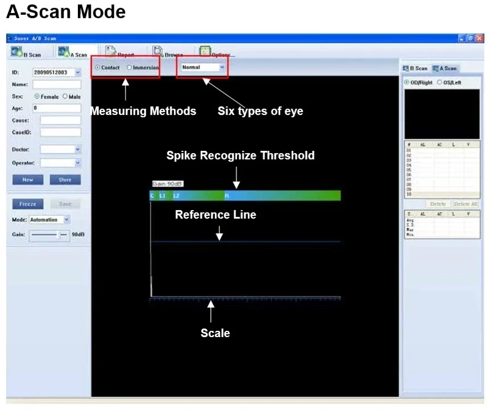Viewport: 489px width, 410px height.
Task: Click the R marker on threshold bar
Action: 227,196
